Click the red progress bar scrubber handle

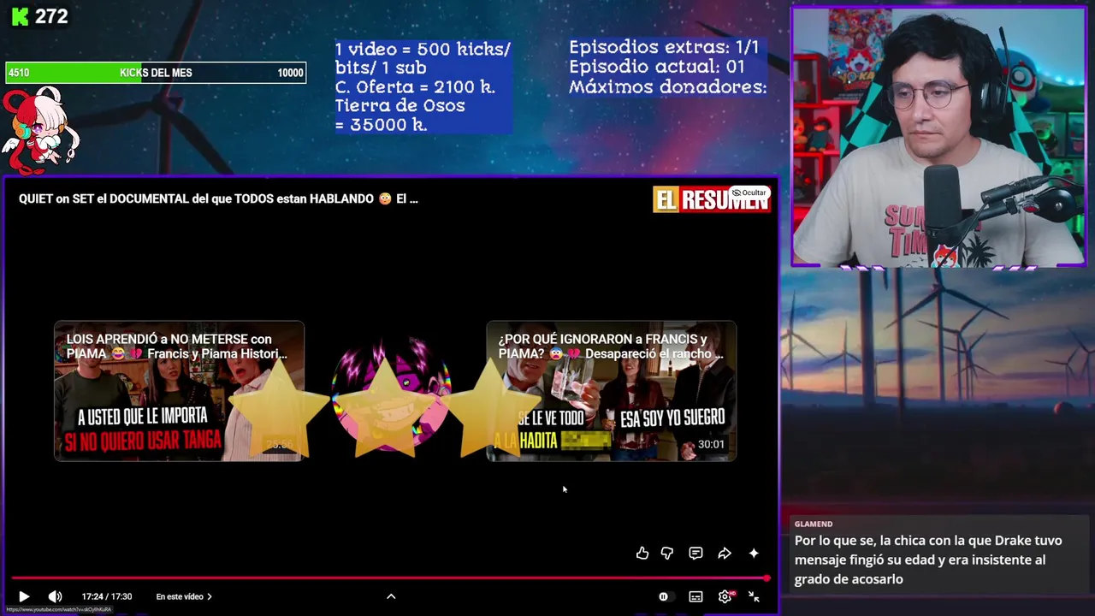click(x=767, y=578)
